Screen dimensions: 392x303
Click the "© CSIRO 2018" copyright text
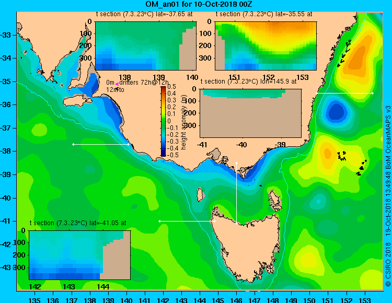tap(388, 264)
